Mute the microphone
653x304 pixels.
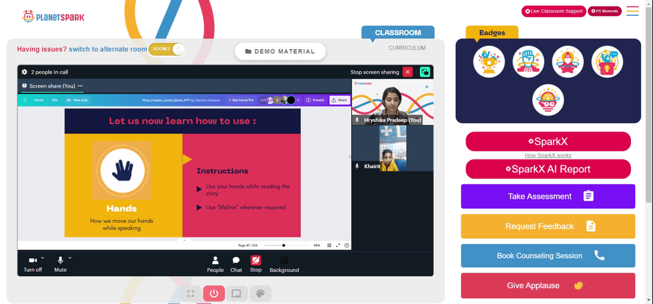60,264
